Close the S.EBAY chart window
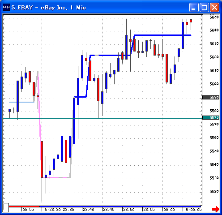Viewport: 222px width, 215px height. [x=214, y=7]
